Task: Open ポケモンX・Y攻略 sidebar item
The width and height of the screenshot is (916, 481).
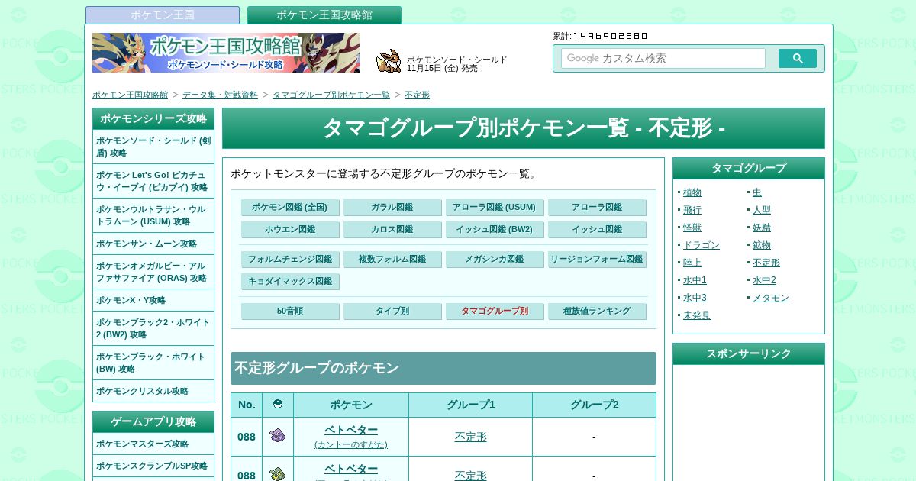Action: pos(153,300)
